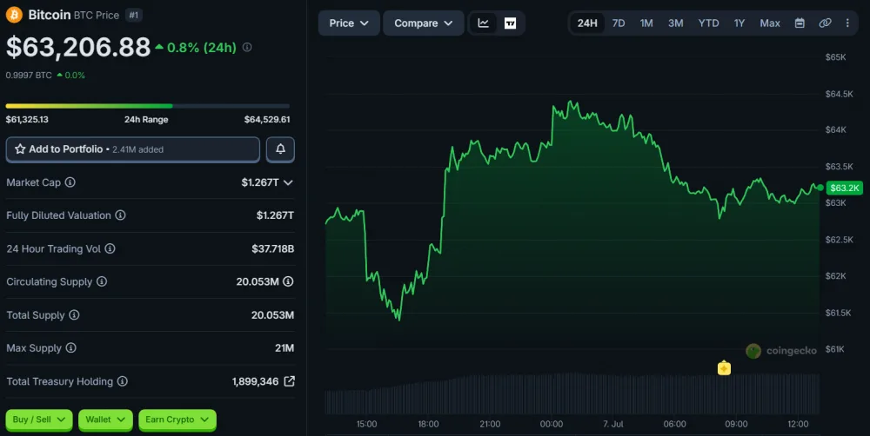Open the Wallet dropdown
The height and width of the screenshot is (436, 870).
pos(105,419)
